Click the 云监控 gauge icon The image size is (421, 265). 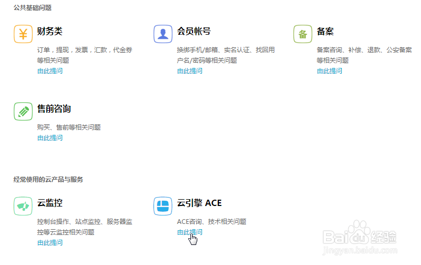23,206
